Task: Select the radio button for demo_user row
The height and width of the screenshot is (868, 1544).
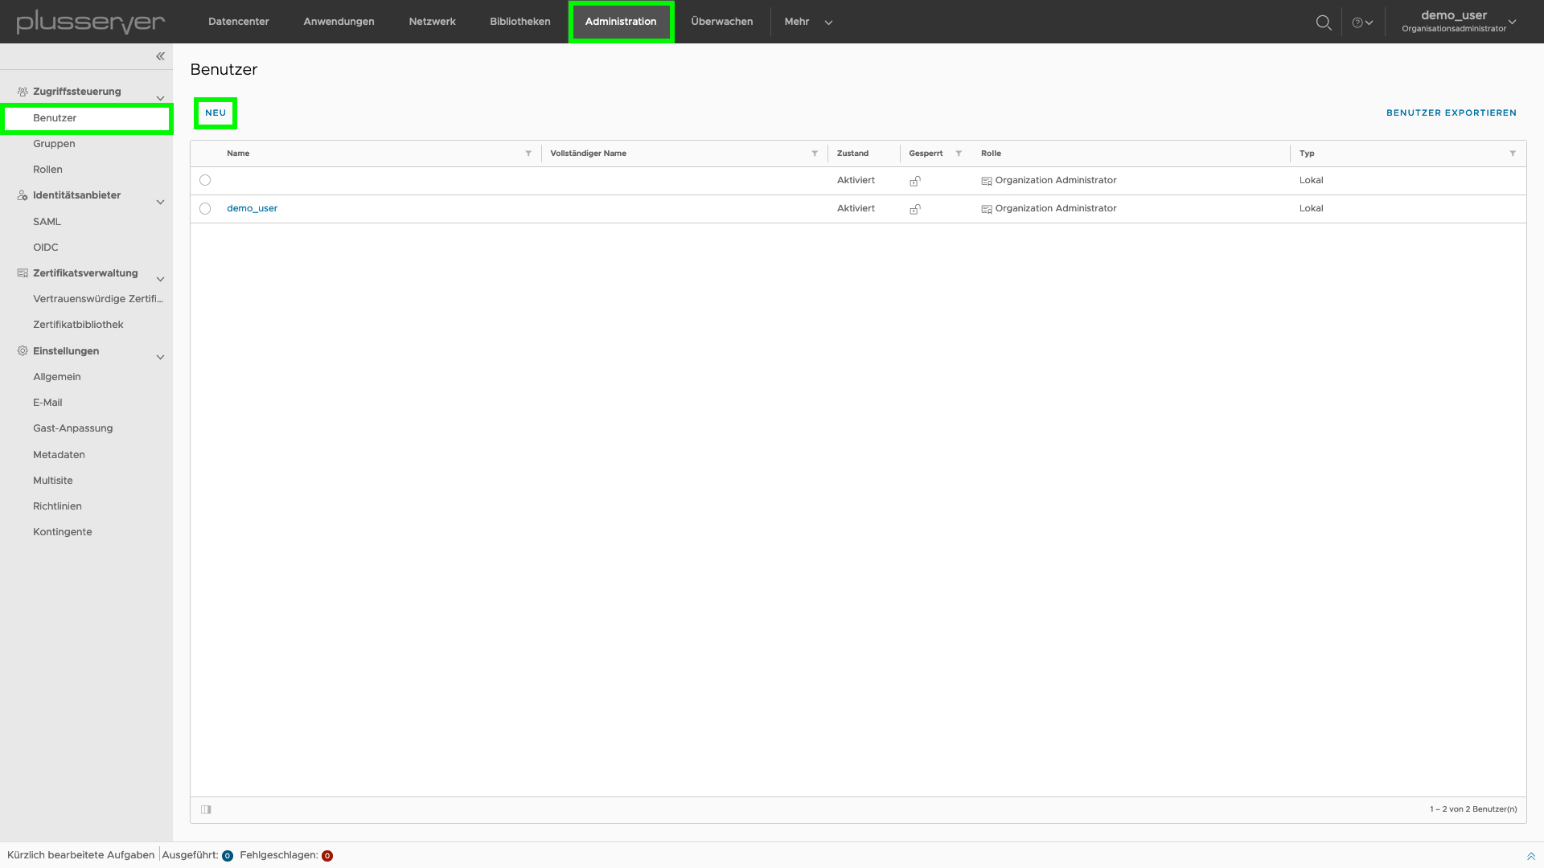Action: click(205, 207)
